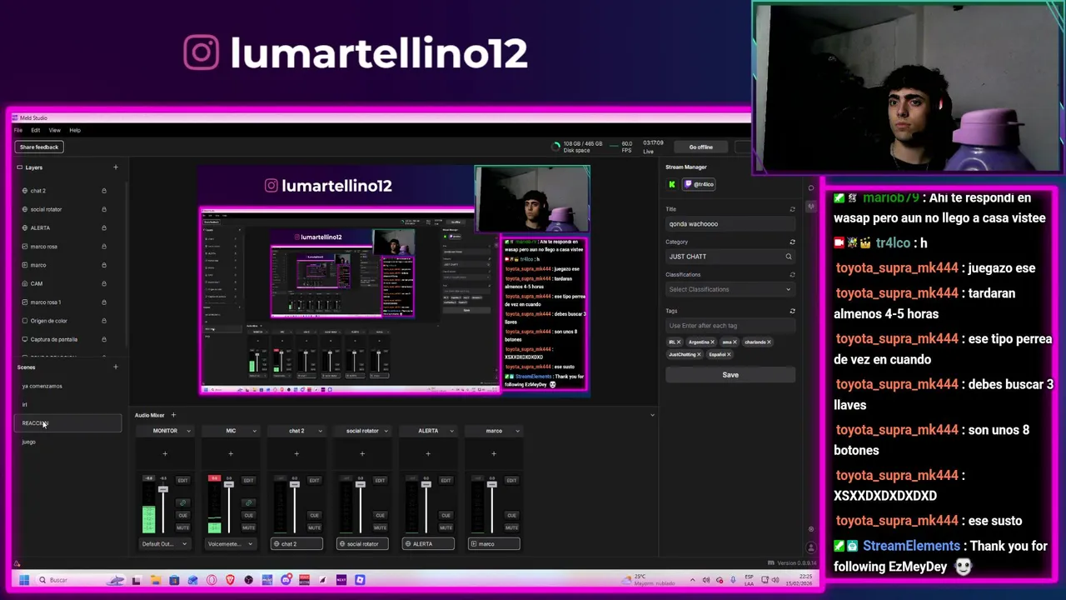
Task: Mute the MIC channel
Action: 248,527
